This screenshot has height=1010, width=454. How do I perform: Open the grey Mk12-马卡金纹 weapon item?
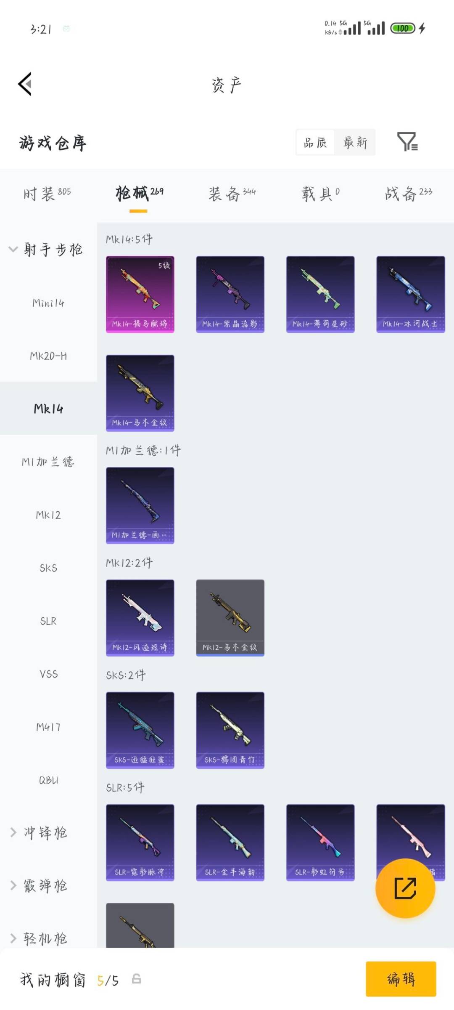point(230,617)
